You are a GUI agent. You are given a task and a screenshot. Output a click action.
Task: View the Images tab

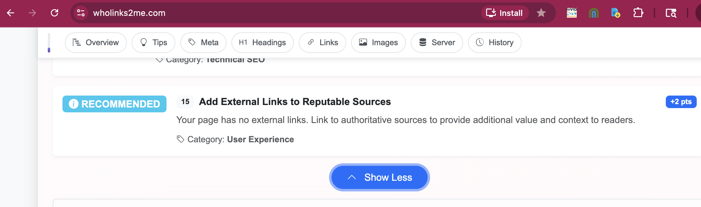pyautogui.click(x=378, y=42)
